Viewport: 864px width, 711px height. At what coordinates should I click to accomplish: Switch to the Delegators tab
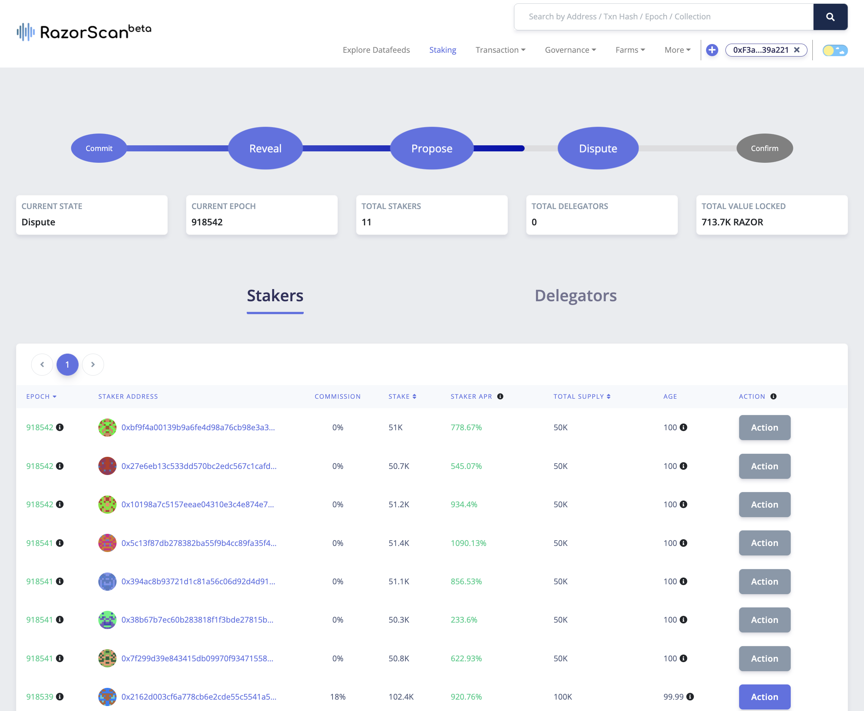[x=575, y=296]
